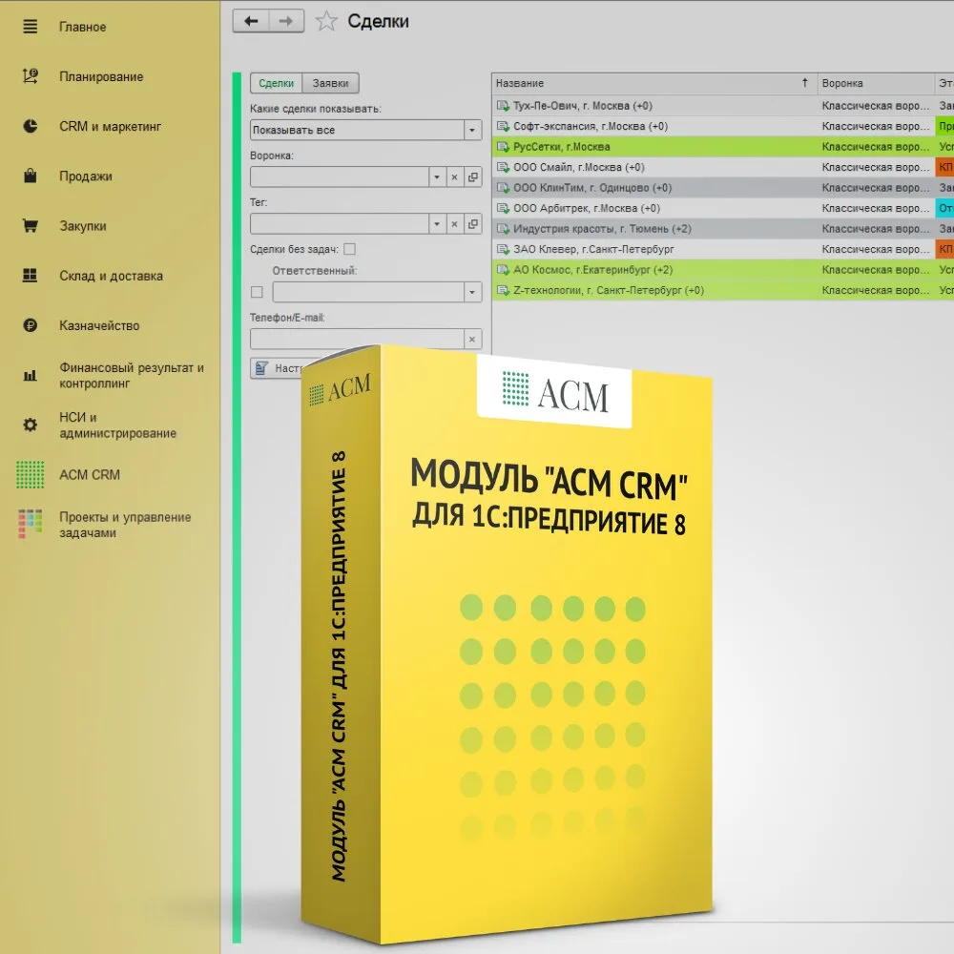
Task: Open the Главное hamburger menu icon
Action: click(30, 26)
